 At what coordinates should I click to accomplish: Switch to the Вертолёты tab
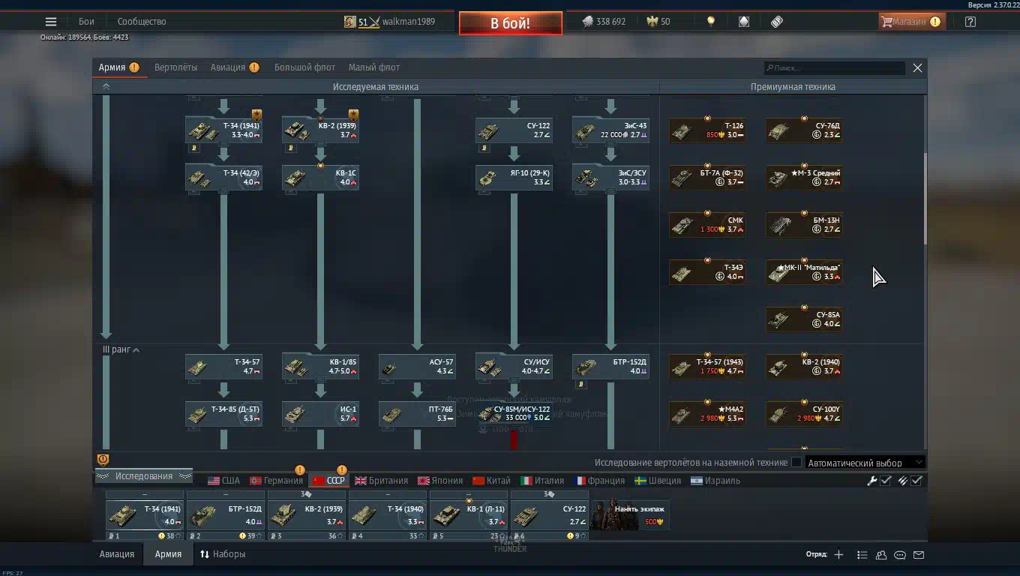[176, 67]
